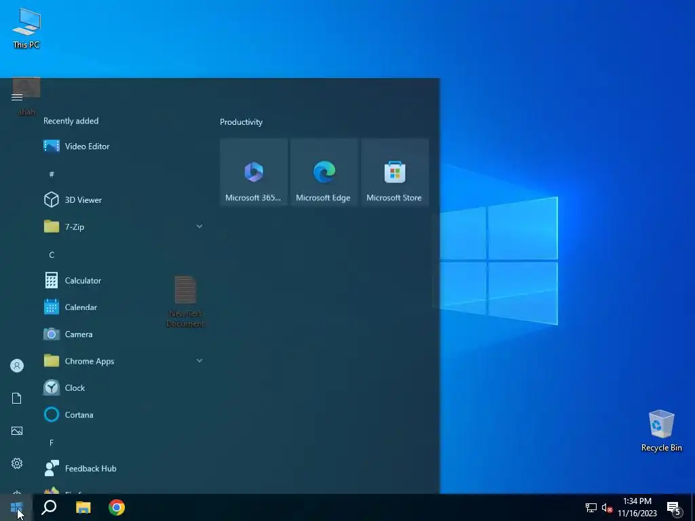Image resolution: width=695 pixels, height=521 pixels.
Task: Select the This PC desktop icon
Action: (x=26, y=28)
